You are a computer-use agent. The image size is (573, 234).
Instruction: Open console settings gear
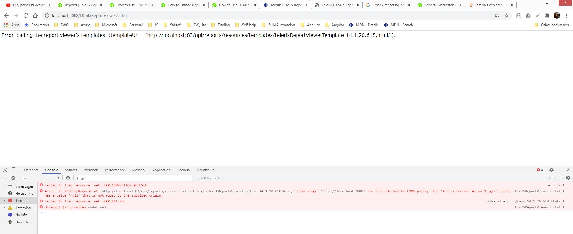568,178
